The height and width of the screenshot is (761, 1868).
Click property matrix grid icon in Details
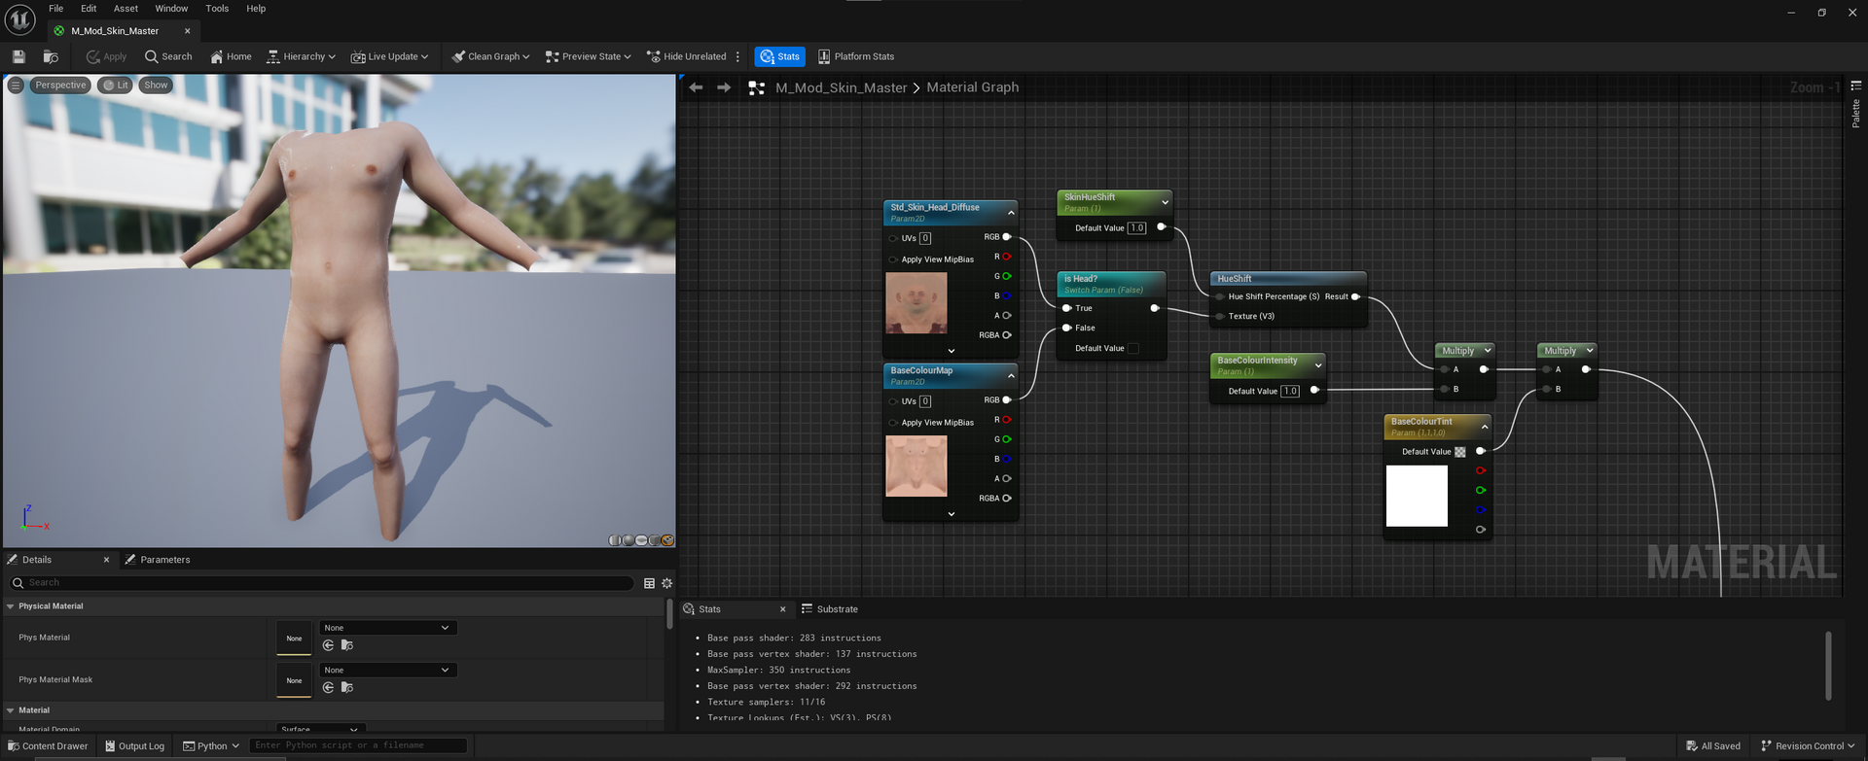[x=649, y=583]
